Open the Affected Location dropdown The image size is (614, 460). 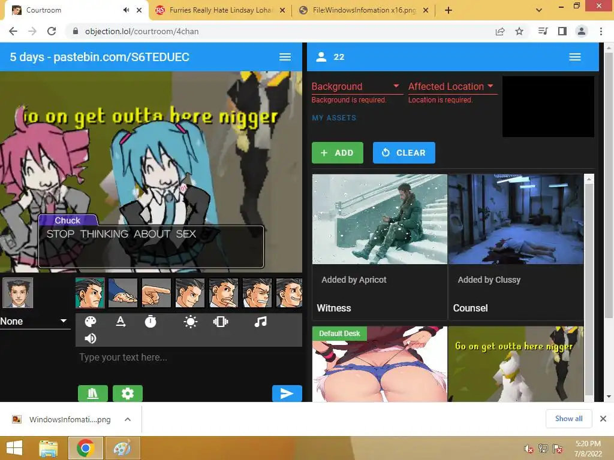(452, 86)
